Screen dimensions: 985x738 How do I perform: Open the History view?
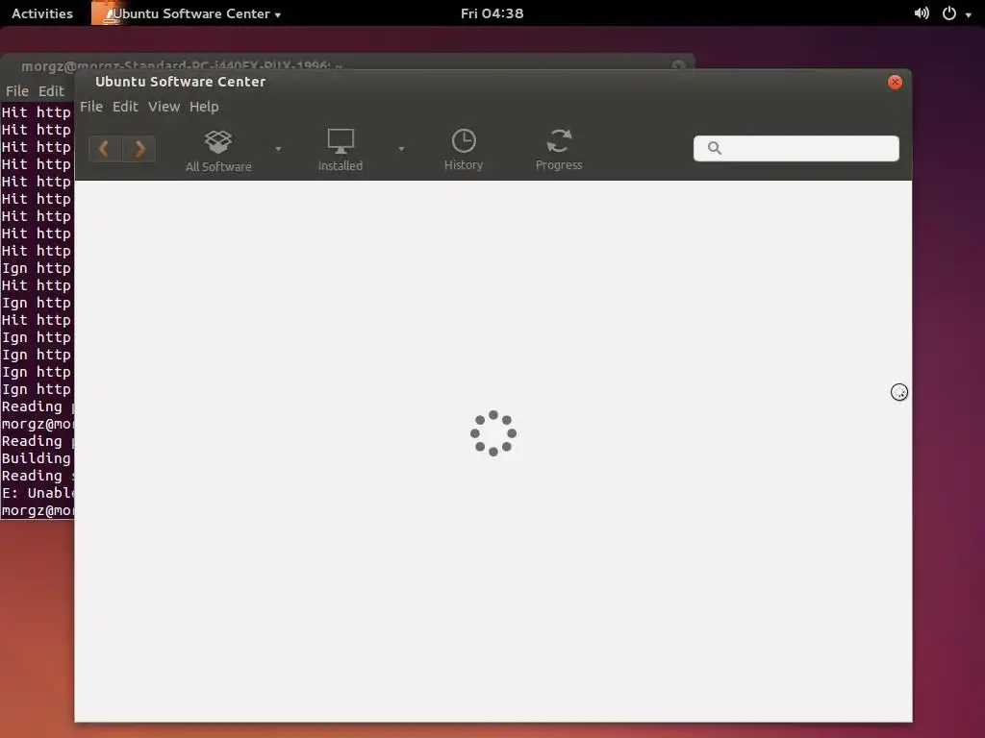[x=464, y=150]
